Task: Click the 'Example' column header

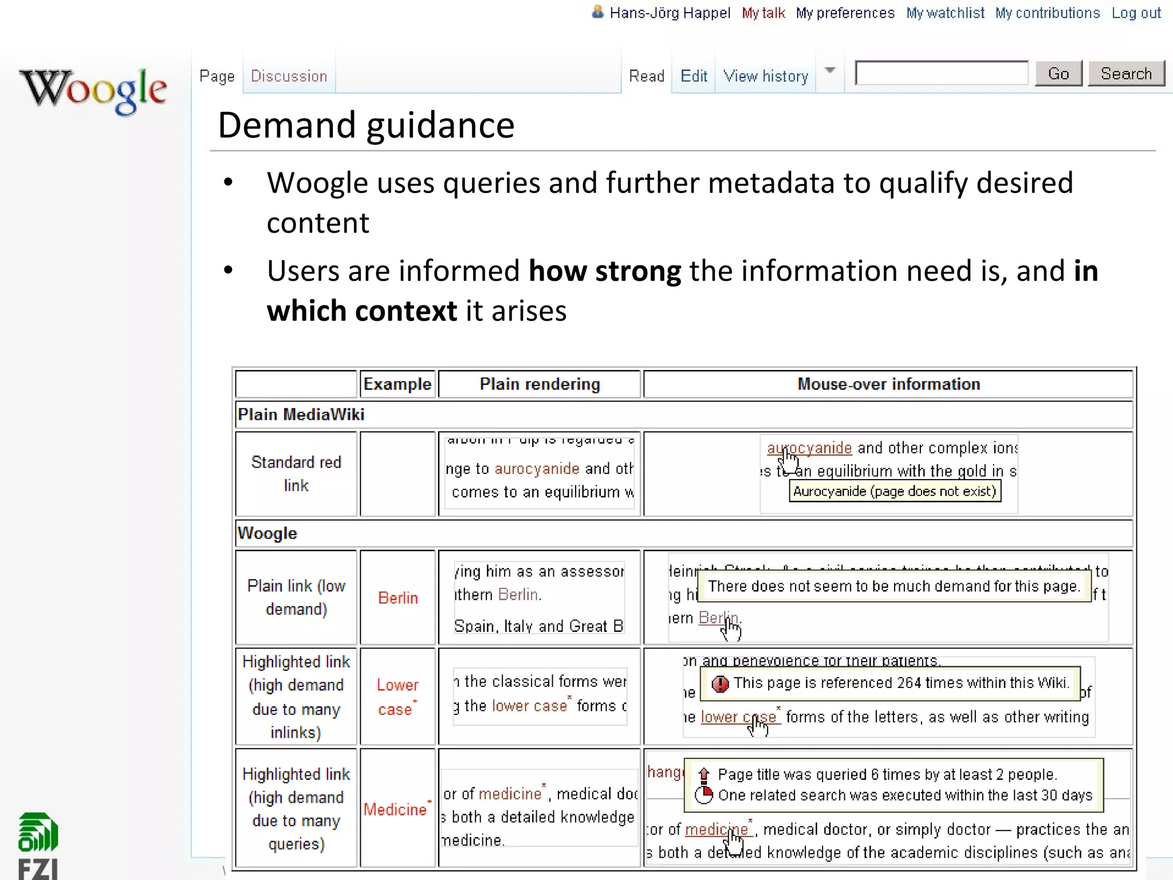Action: tap(397, 384)
